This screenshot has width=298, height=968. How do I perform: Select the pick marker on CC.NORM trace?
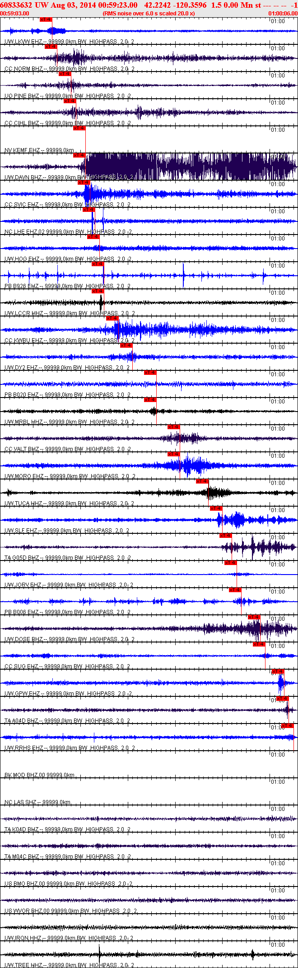click(51, 47)
